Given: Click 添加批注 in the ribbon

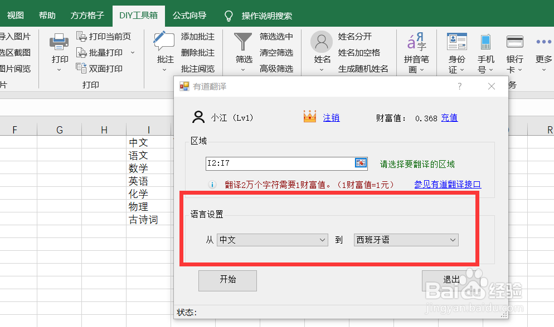Looking at the screenshot, I should pos(197,37).
